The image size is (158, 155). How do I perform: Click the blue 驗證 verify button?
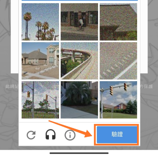117,135
